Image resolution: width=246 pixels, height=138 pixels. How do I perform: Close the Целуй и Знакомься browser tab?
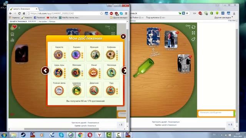[x=37, y=9]
